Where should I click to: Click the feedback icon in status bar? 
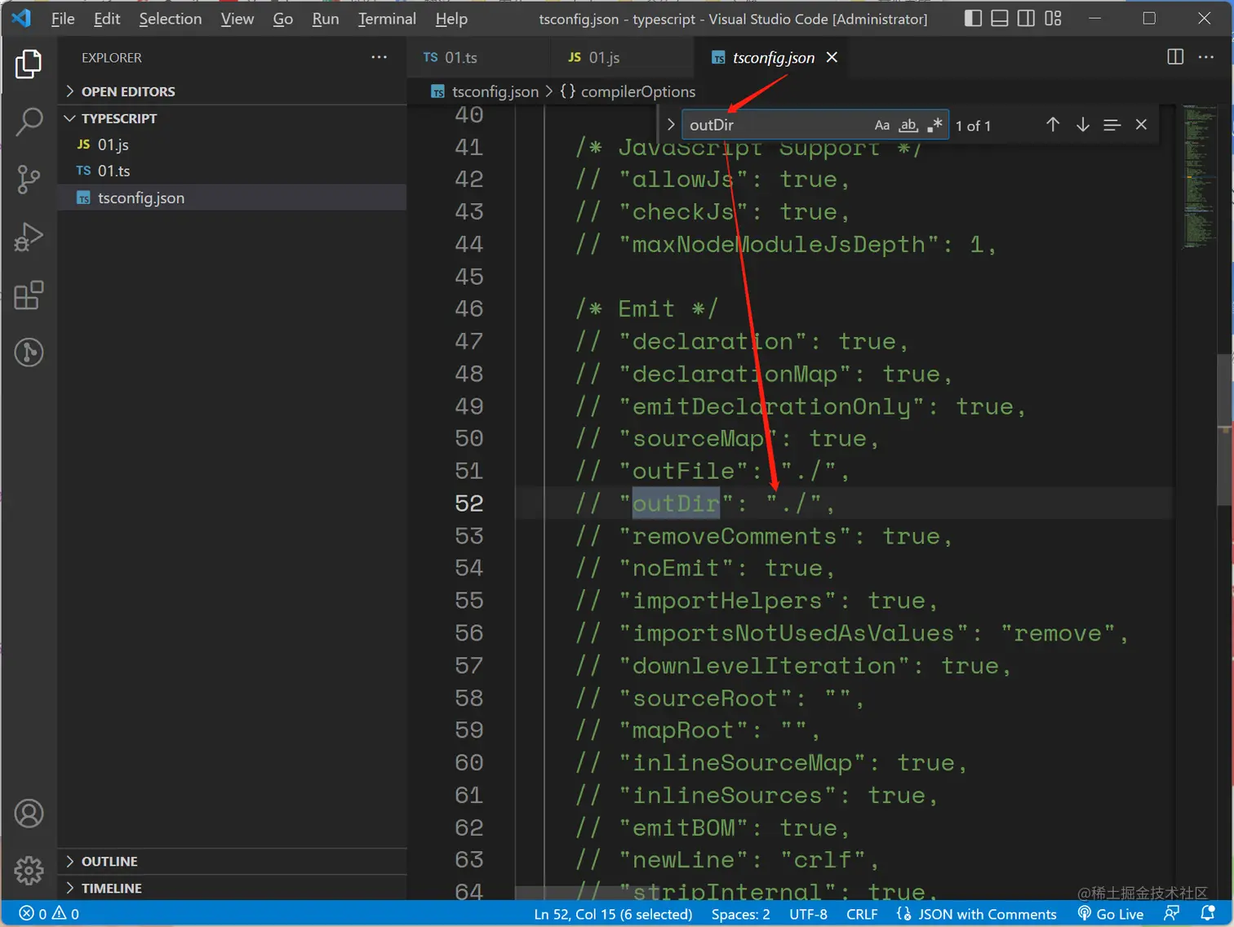tap(1171, 914)
